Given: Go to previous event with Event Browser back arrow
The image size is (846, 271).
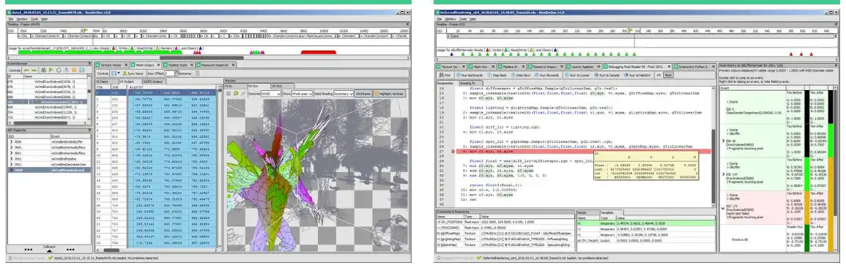Looking at the screenshot, I should click(x=26, y=70).
